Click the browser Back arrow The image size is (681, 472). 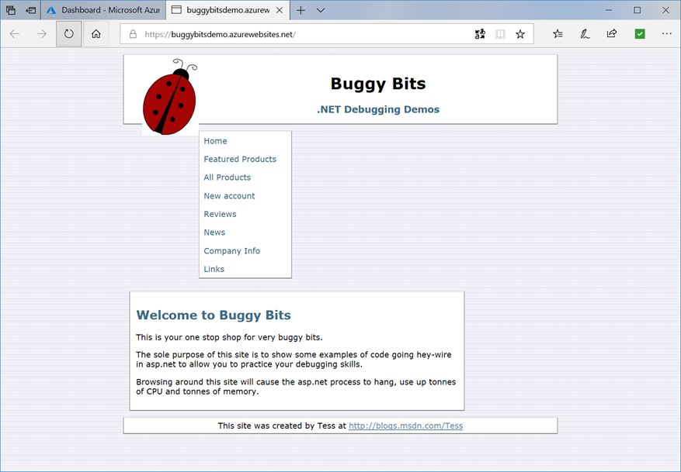tap(14, 34)
